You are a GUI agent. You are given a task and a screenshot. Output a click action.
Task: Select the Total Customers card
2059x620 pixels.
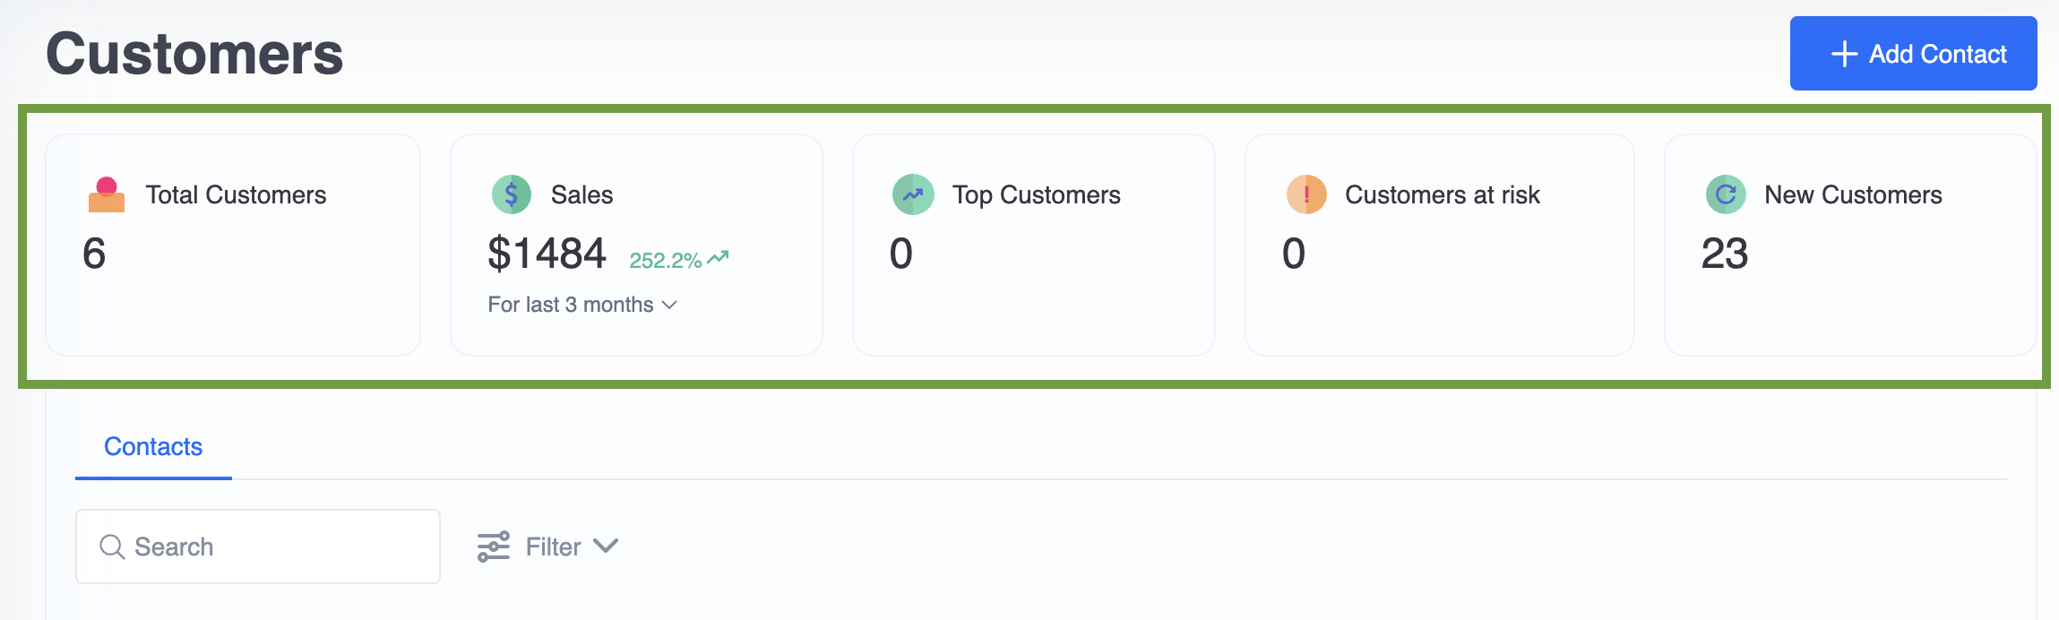(x=233, y=245)
